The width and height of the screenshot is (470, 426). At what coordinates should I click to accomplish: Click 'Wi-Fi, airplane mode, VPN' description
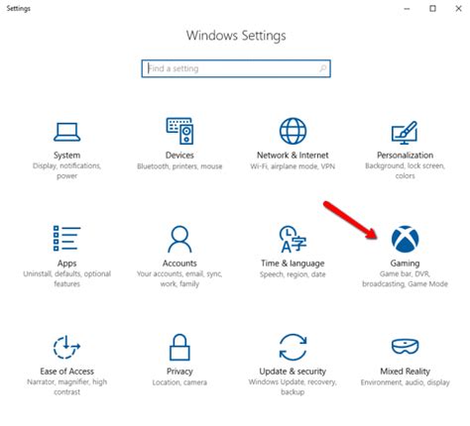pyautogui.click(x=293, y=166)
